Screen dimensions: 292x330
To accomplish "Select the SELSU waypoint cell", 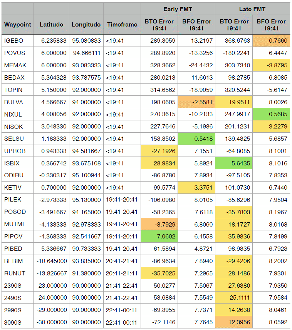I will [17, 139].
